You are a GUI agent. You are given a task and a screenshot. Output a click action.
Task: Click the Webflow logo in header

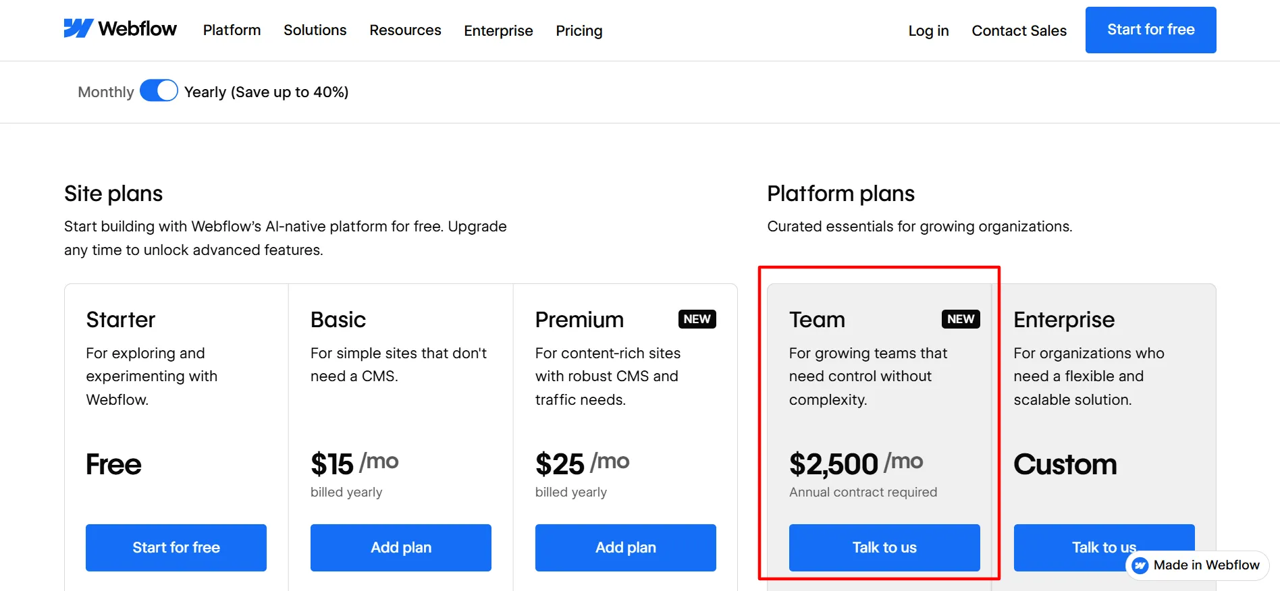pyautogui.click(x=120, y=29)
